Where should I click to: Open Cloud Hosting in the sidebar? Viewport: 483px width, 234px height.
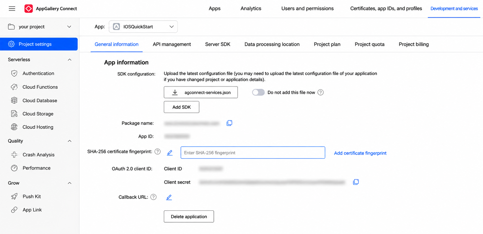click(x=38, y=127)
